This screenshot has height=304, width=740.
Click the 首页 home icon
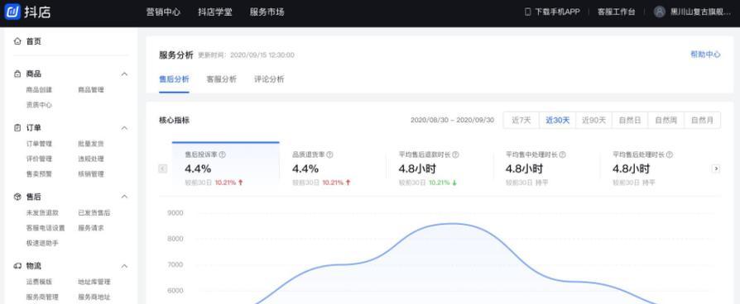pyautogui.click(x=17, y=41)
